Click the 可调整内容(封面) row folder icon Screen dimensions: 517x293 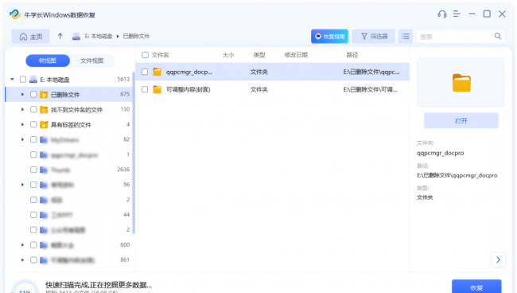pyautogui.click(x=157, y=89)
